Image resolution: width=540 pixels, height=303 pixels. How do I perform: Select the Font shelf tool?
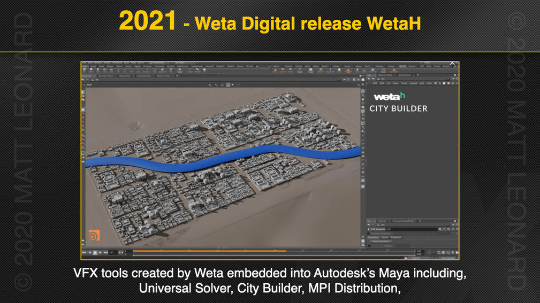coord(171,70)
